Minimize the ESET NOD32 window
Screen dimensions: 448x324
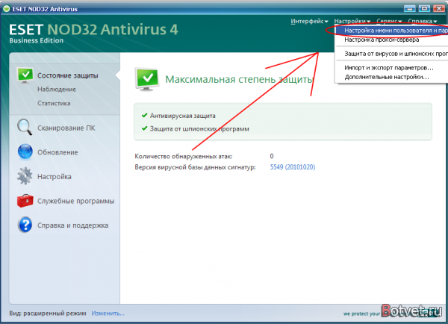click(x=409, y=8)
